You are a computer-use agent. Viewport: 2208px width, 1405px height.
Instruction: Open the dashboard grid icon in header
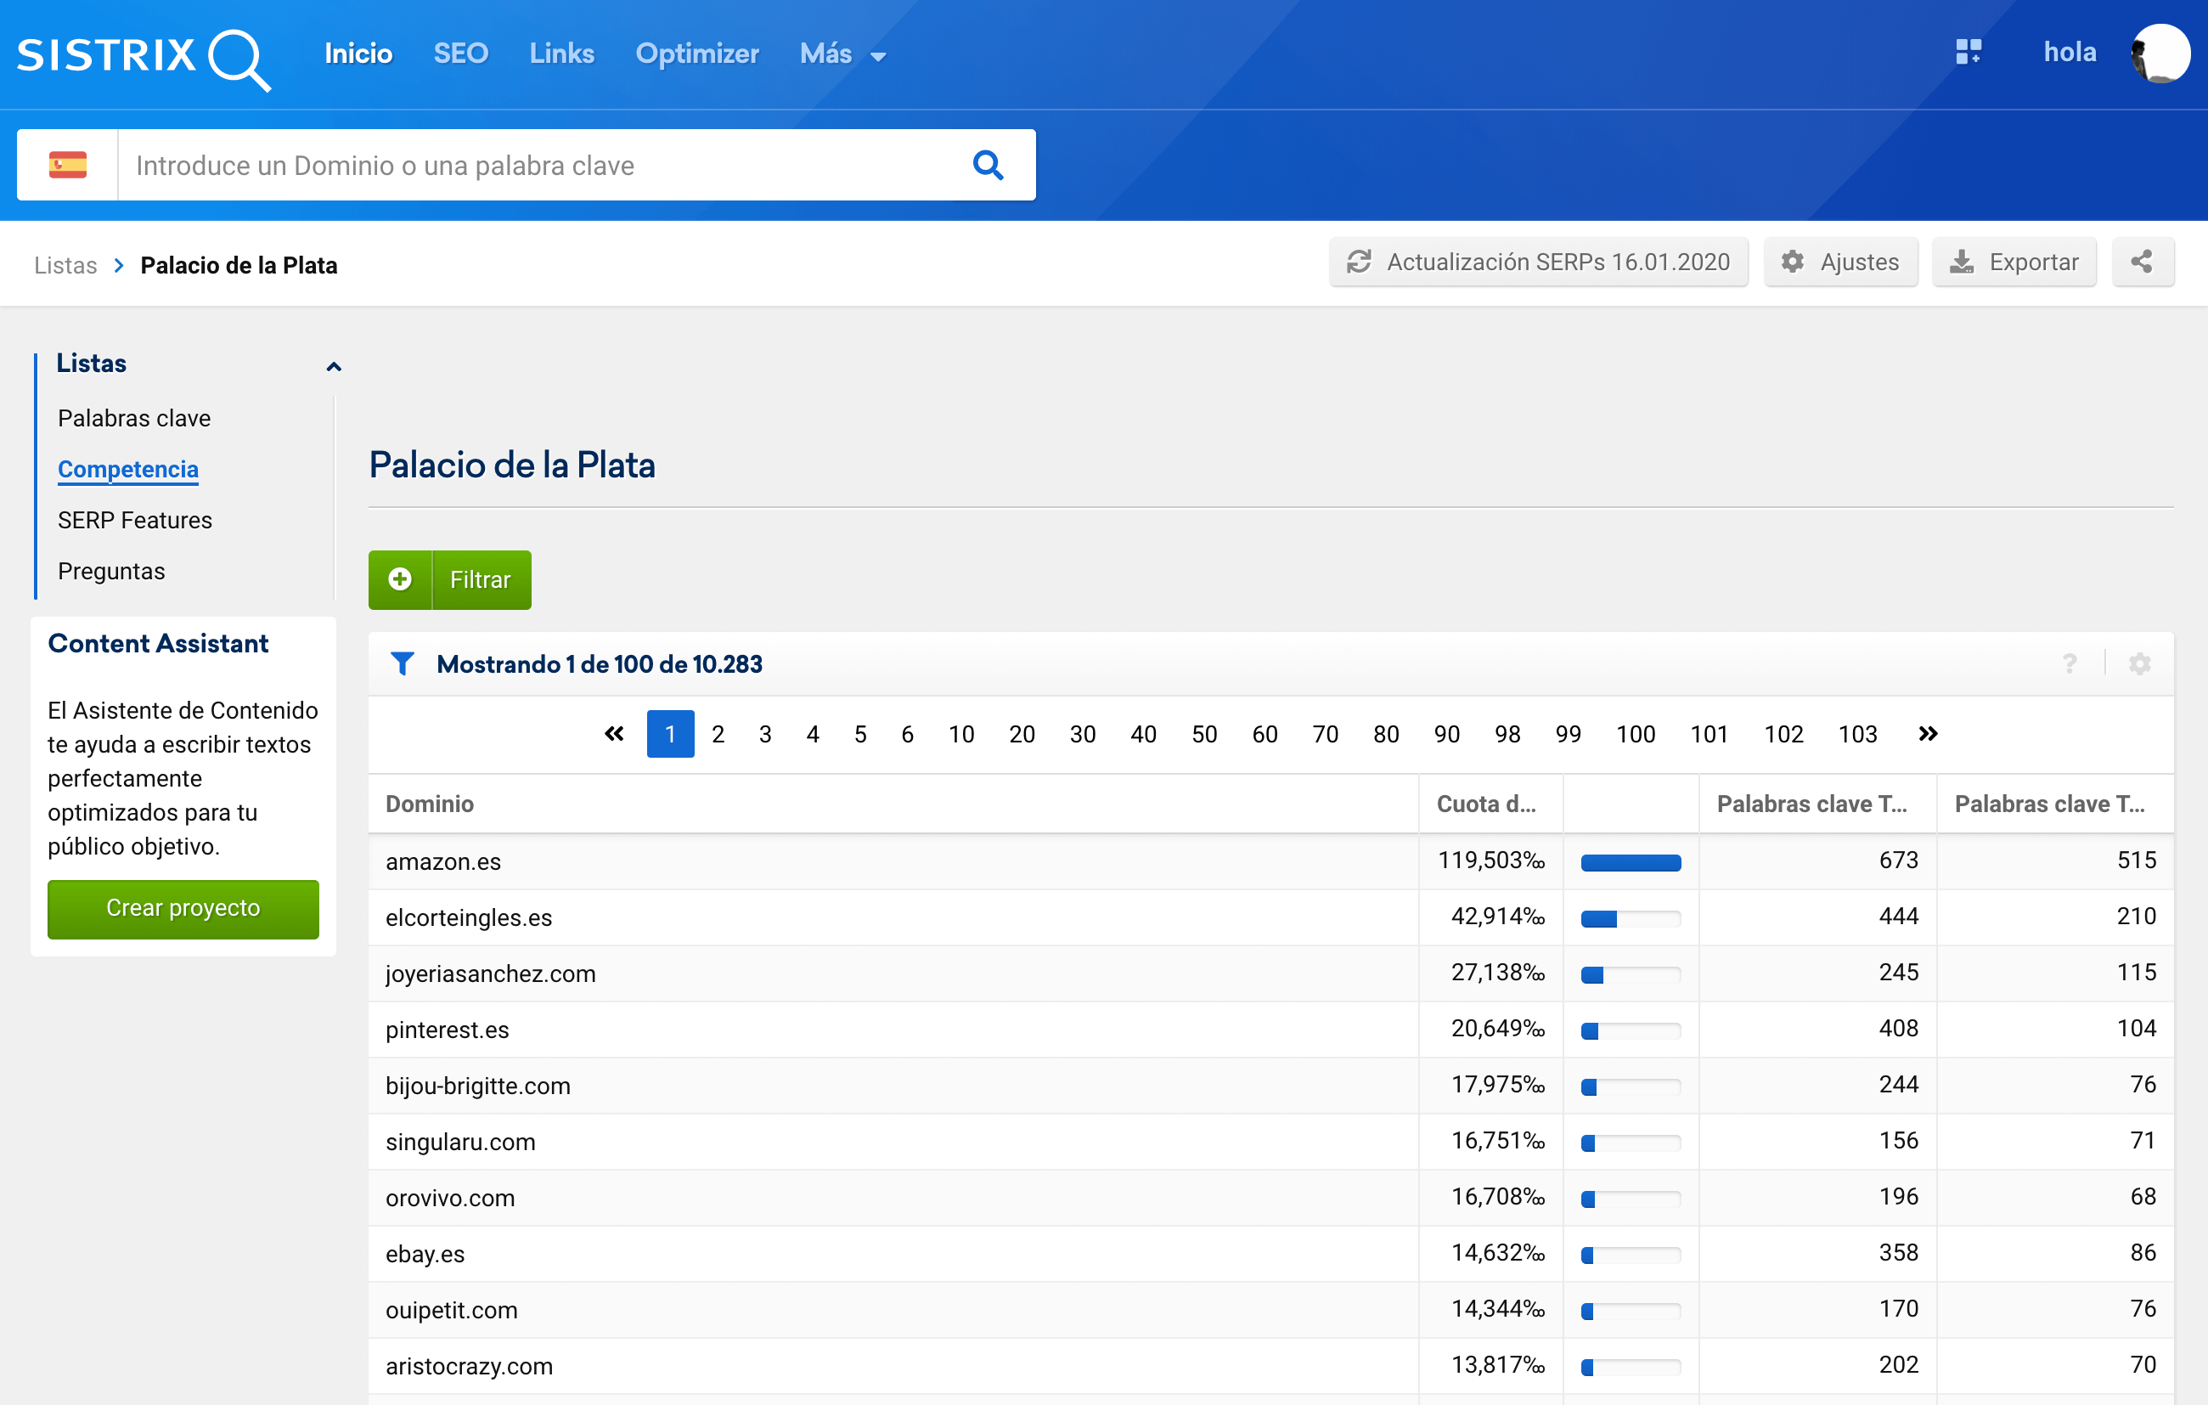[1968, 53]
